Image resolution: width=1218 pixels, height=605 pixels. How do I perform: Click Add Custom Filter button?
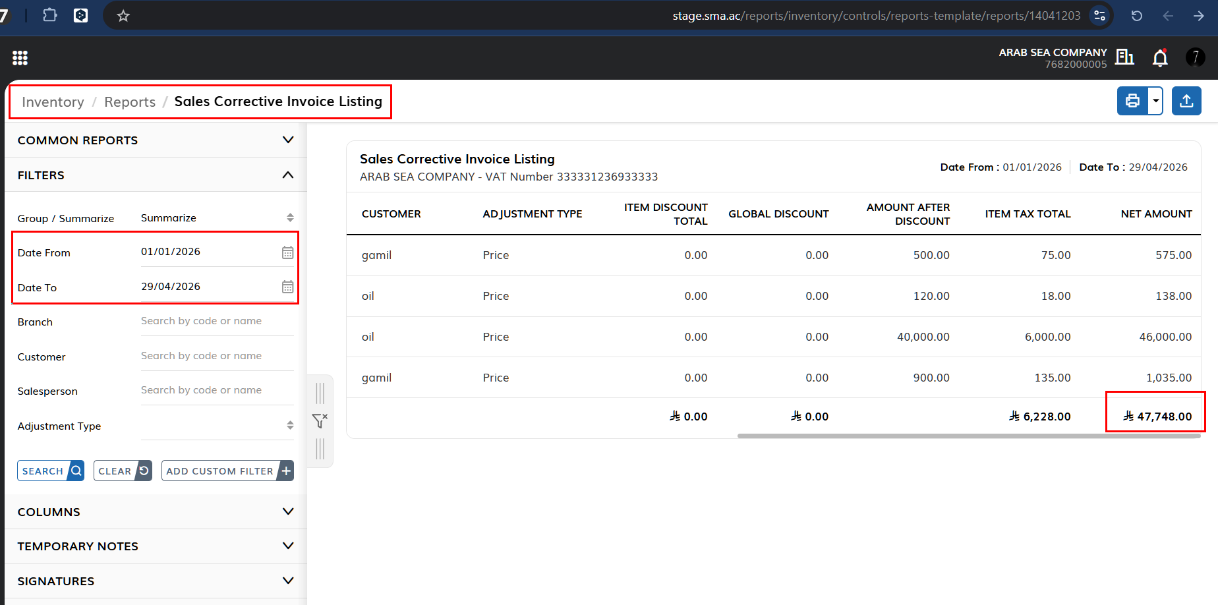[x=227, y=471]
